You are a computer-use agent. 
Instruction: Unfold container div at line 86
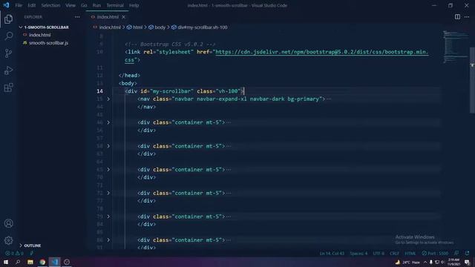click(108, 240)
